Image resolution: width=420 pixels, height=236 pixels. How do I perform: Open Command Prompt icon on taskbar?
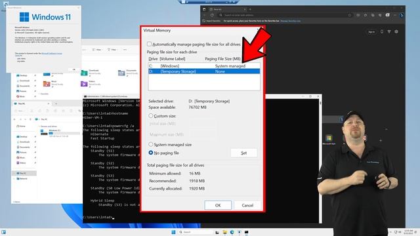coord(247,232)
